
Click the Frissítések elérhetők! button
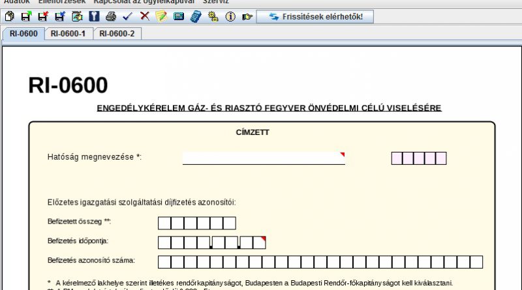pos(315,16)
